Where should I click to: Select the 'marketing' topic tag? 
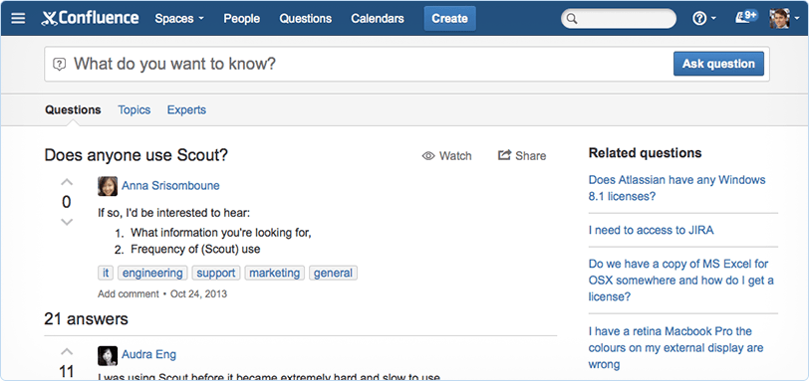[x=275, y=273]
